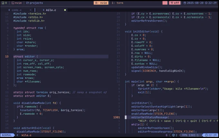Place cursor on '#include <stdlib.h>' line

click(x=29, y=21)
